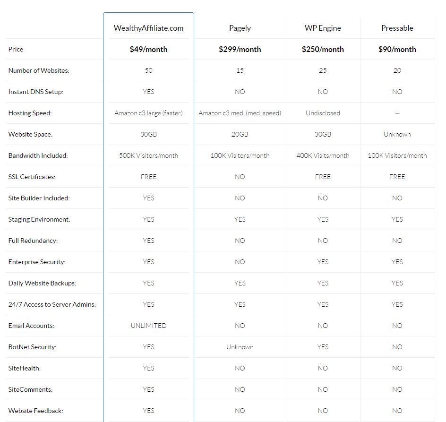
Task: Click Pagely's NO for Enterprise Security
Action: coord(240,262)
